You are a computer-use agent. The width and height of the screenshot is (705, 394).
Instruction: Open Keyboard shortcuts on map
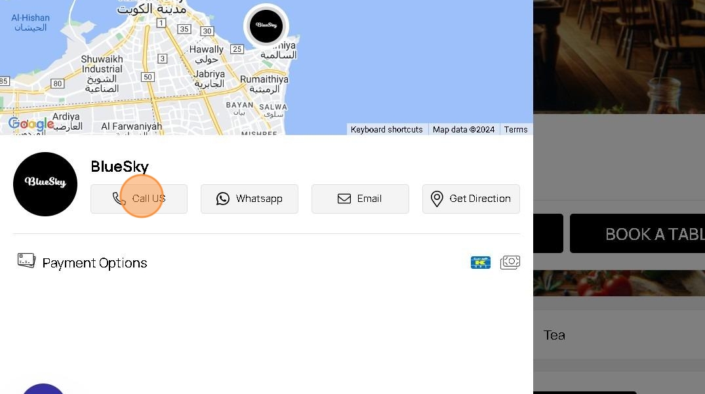coord(387,129)
